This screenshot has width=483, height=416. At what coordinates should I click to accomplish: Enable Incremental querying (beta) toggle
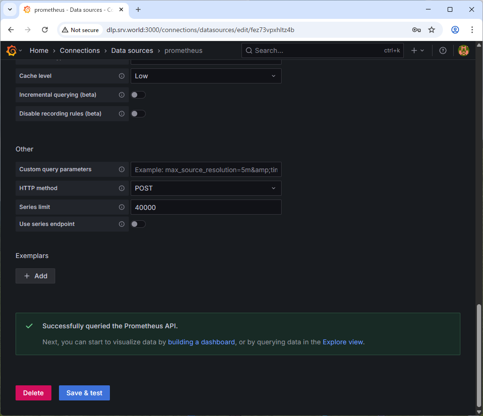(138, 95)
